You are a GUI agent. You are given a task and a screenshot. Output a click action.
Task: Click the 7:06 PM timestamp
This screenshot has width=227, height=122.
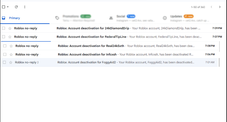point(210,54)
